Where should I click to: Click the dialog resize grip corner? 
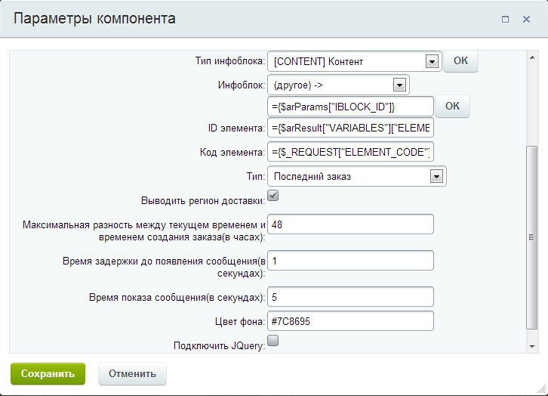(542, 389)
